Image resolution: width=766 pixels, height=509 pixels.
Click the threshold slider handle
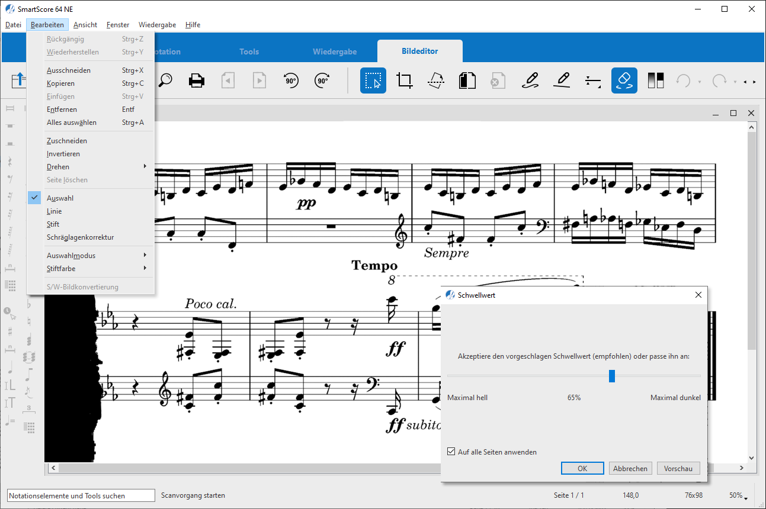612,376
